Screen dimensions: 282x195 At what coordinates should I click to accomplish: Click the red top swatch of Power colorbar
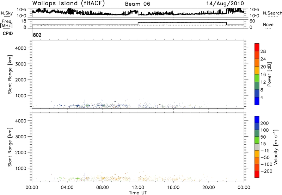coord(257,47)
